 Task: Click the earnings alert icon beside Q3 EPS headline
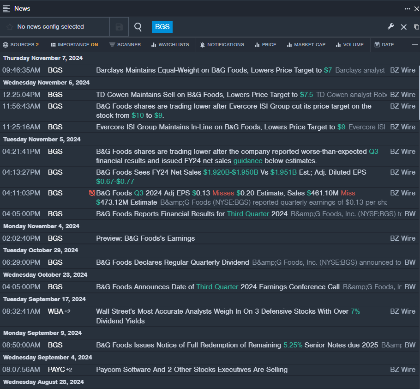(x=92, y=193)
